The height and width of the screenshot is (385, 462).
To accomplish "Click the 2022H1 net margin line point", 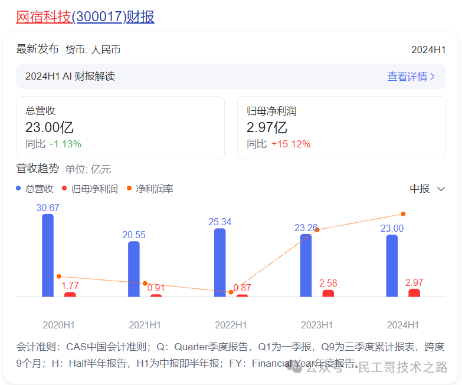I will tap(231, 292).
